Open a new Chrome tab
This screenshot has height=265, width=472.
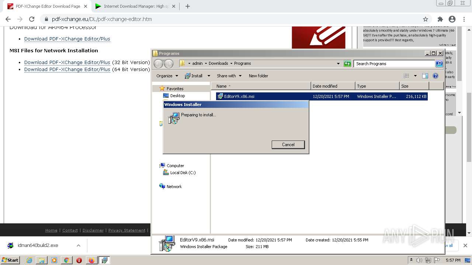click(187, 6)
